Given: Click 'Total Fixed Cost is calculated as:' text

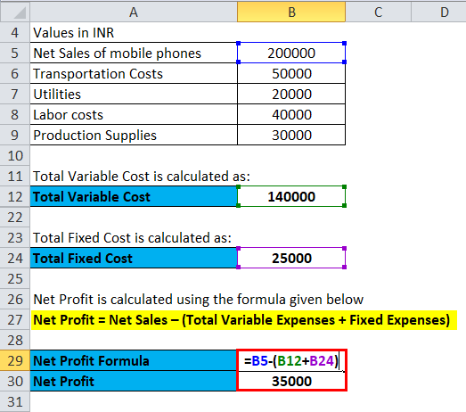Looking at the screenshot, I should (132, 238).
